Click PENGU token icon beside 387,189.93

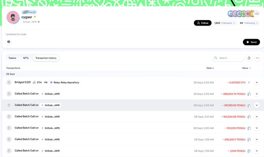click(x=249, y=105)
